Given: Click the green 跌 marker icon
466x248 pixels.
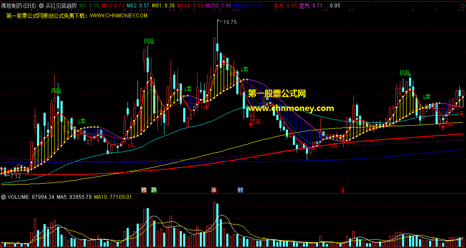Looking at the screenshot, I should pyautogui.click(x=154, y=190).
